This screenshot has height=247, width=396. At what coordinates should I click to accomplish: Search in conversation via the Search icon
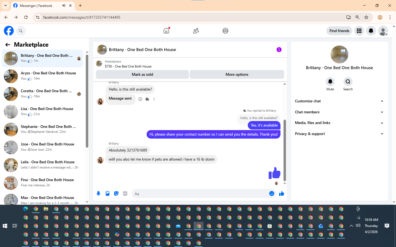pyautogui.click(x=348, y=82)
